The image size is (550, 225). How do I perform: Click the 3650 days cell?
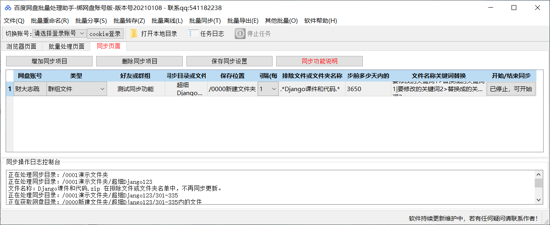click(x=368, y=89)
